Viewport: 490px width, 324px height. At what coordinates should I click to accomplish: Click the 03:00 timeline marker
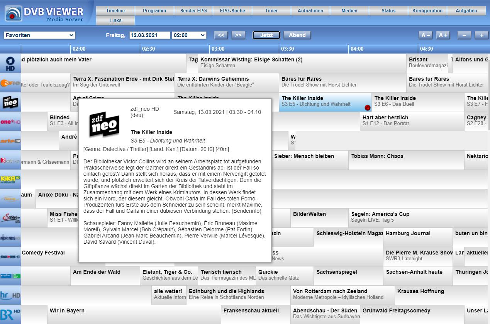click(x=218, y=49)
